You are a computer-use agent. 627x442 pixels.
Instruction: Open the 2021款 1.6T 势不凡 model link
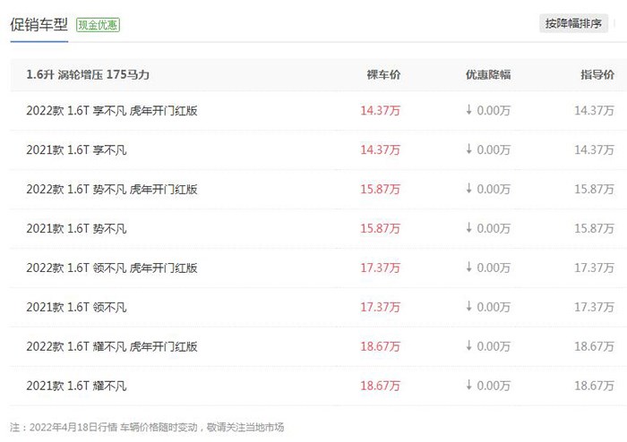click(x=76, y=229)
